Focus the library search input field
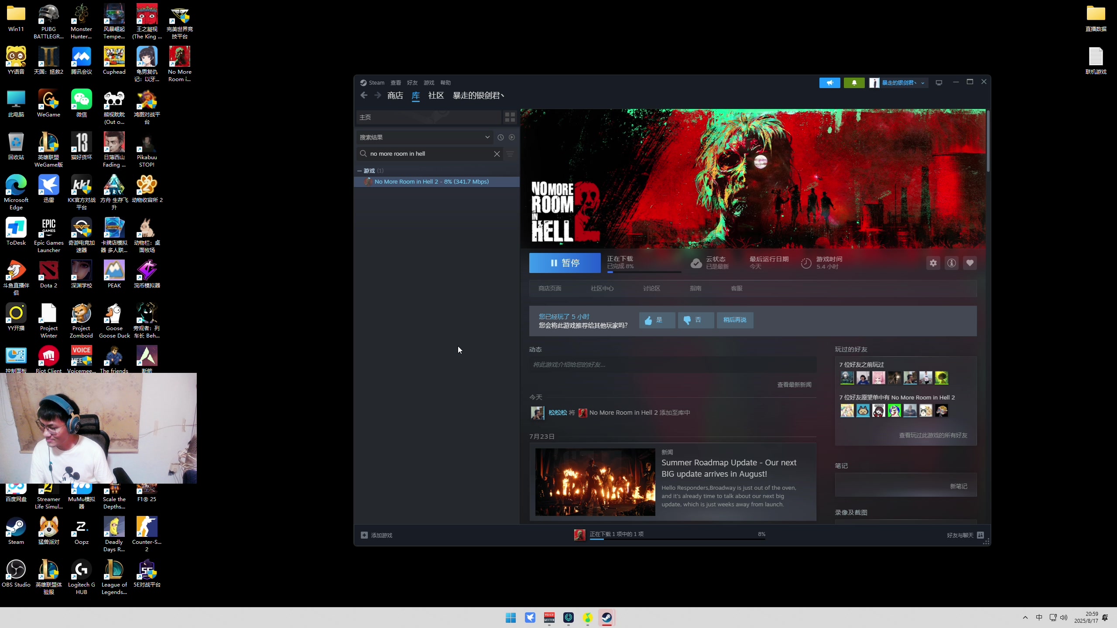 tap(430, 154)
